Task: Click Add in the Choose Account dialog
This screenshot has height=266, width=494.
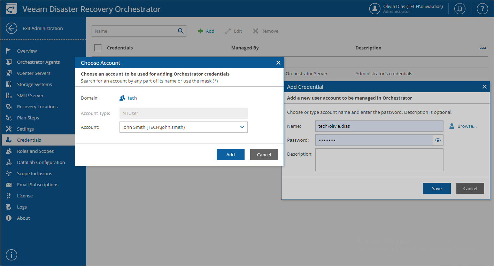Action: (x=231, y=155)
